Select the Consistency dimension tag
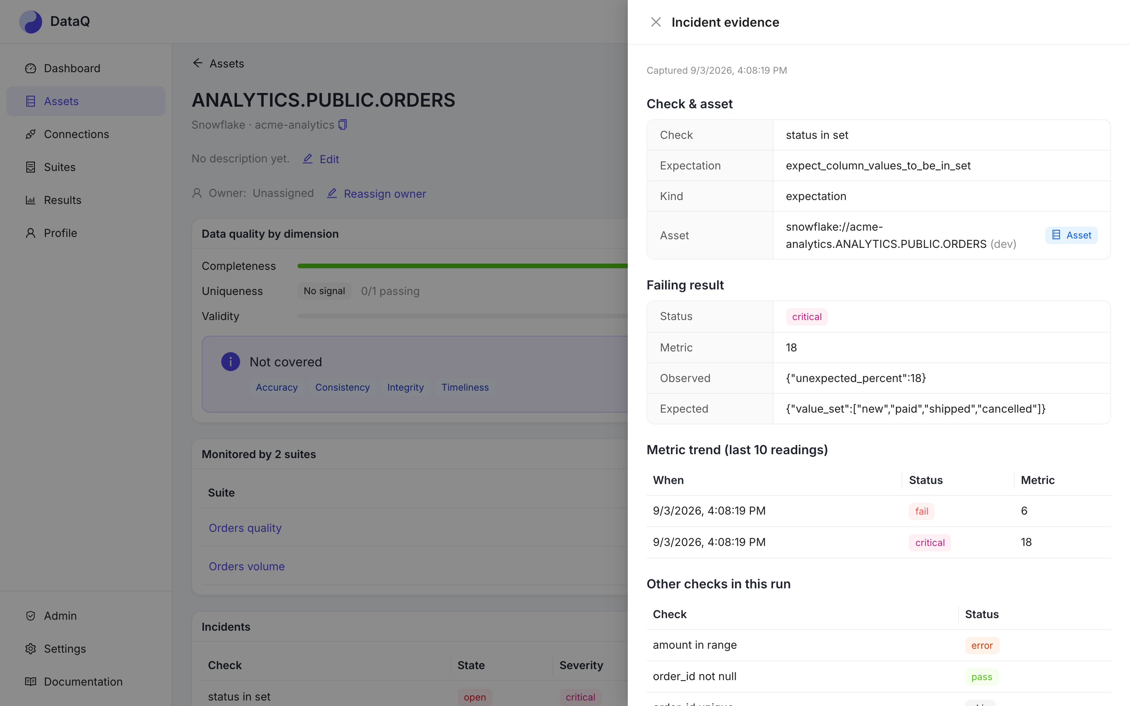The image size is (1130, 706). pyautogui.click(x=342, y=388)
